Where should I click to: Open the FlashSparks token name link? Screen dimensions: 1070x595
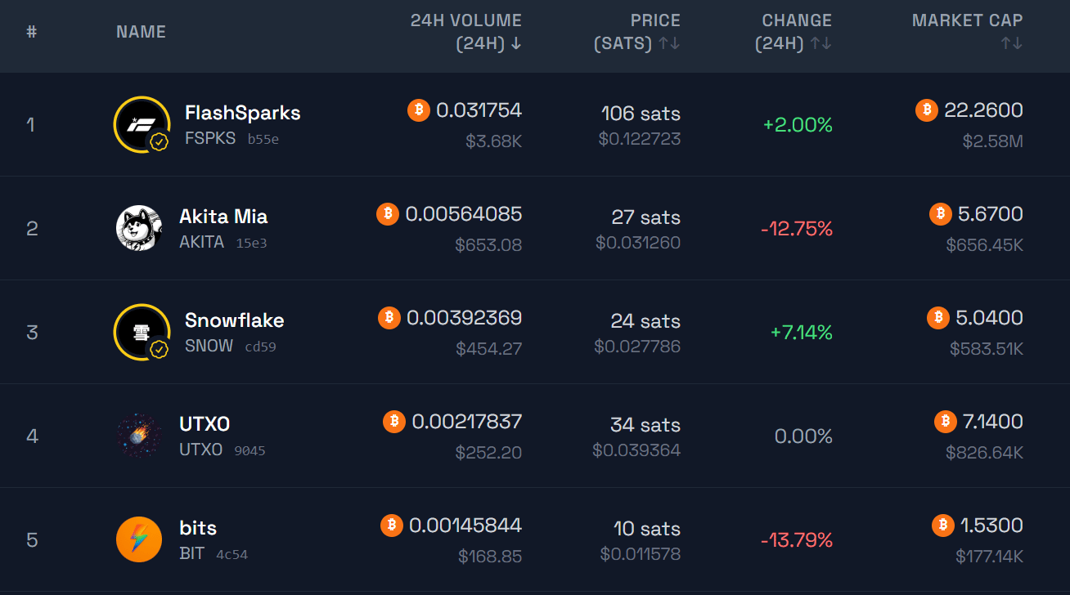click(243, 113)
